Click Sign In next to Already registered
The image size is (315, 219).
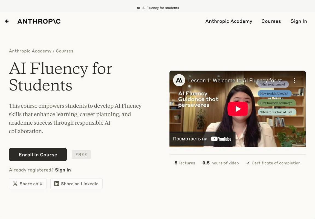point(63,170)
